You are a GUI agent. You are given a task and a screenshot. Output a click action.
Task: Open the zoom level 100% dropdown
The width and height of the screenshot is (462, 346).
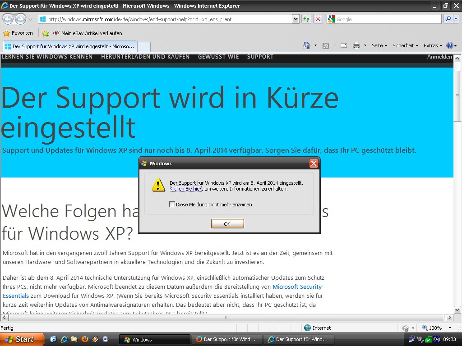click(449, 328)
